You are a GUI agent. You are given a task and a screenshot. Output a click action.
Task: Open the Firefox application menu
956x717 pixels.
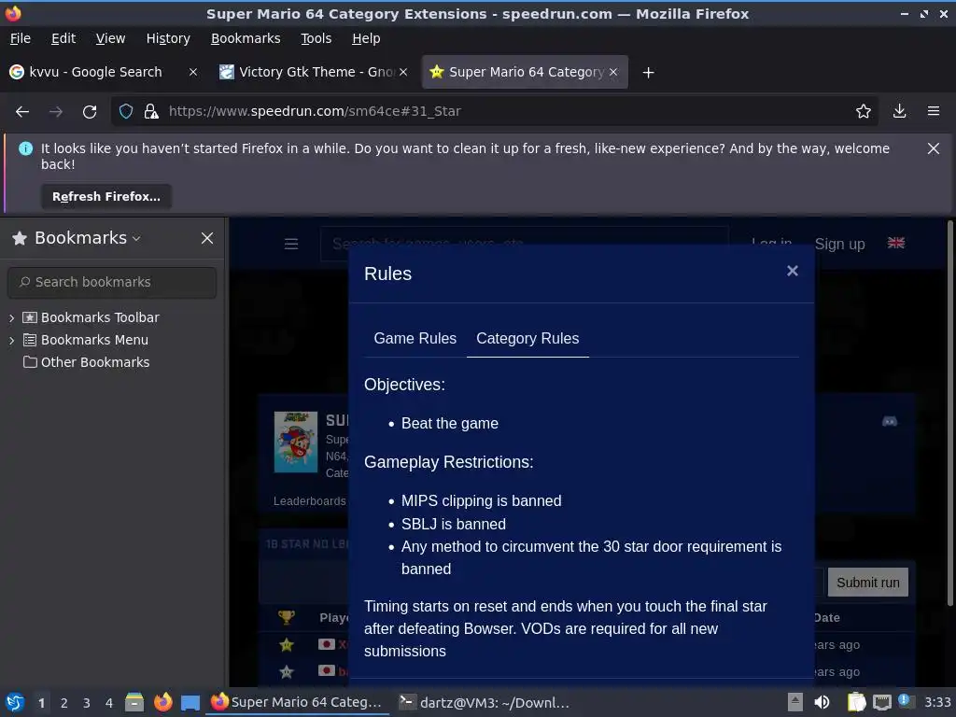(933, 111)
